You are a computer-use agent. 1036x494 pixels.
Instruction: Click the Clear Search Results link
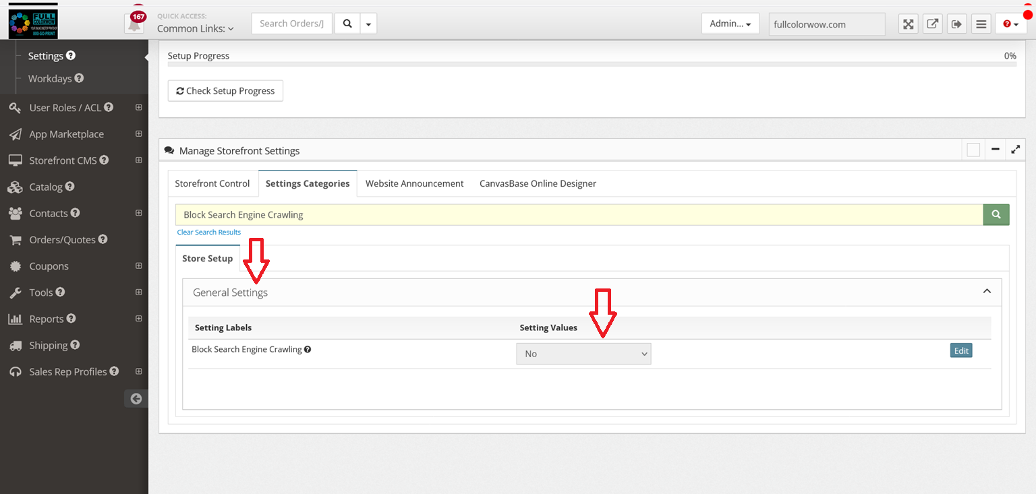point(208,233)
